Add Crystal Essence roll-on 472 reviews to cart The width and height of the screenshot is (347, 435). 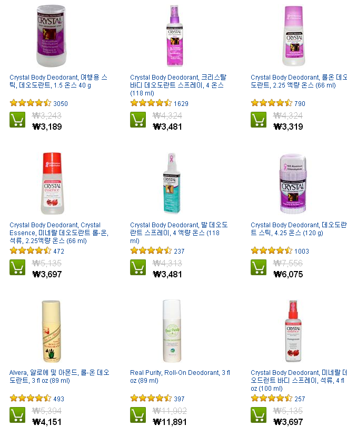click(x=17, y=267)
